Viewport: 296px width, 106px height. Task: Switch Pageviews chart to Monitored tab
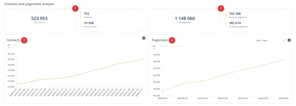164,46
